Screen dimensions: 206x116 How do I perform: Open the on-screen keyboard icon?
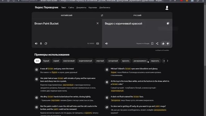[x=98, y=43]
